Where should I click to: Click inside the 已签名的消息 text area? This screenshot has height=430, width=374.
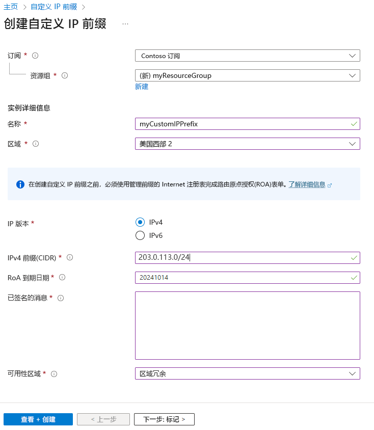coord(247,325)
